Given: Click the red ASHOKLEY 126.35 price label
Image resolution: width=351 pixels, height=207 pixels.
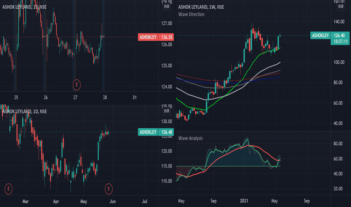Looking at the screenshot, I should tap(156, 37).
